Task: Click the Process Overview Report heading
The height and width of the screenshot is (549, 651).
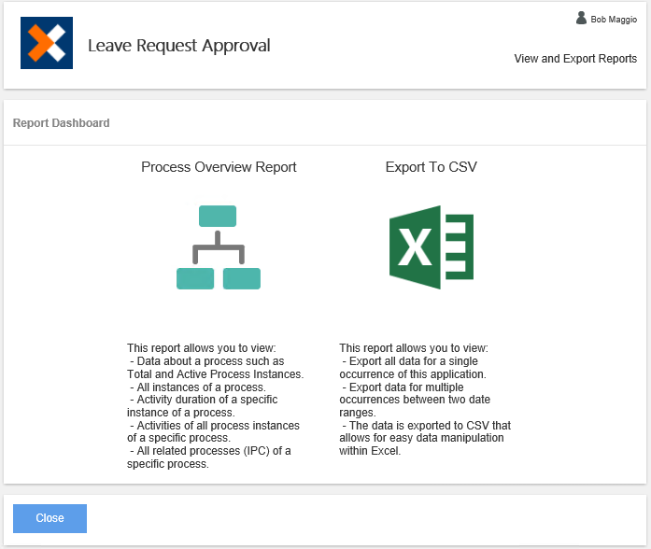Action: pos(219,167)
